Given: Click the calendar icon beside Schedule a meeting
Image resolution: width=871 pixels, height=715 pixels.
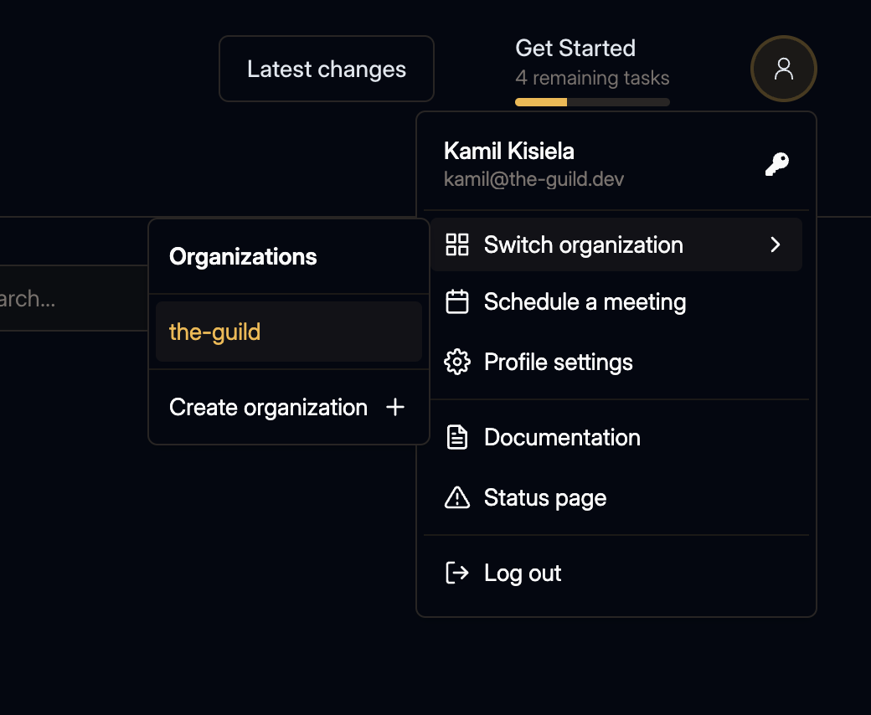Looking at the screenshot, I should click(x=457, y=301).
